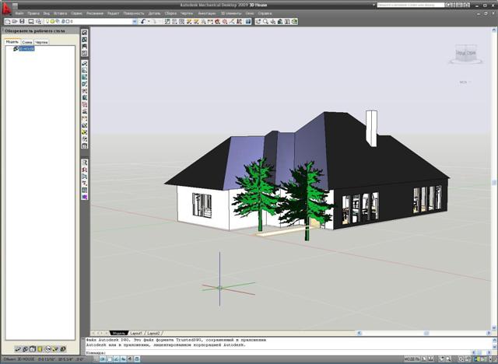Open the Вид menu
Viewport: 498px width, 364px height.
[47, 13]
